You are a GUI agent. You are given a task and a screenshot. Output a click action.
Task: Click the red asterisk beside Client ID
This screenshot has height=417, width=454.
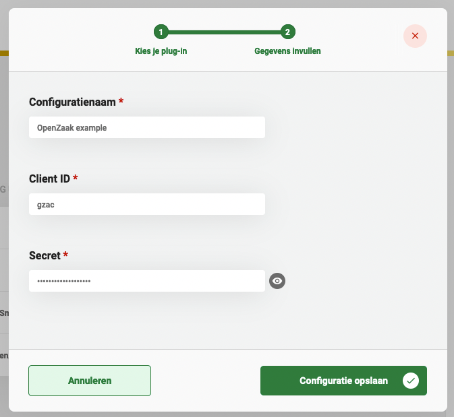[x=76, y=178]
